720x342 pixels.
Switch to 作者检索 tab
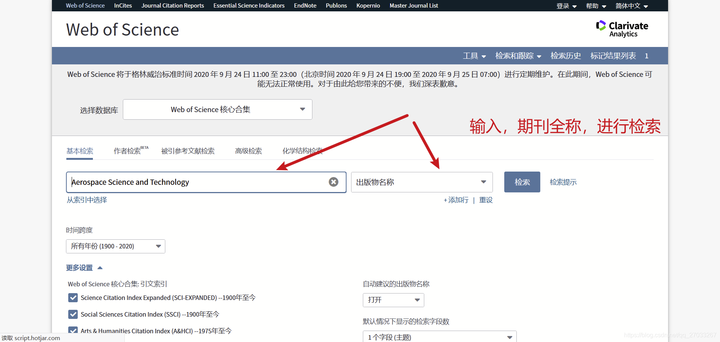point(131,151)
